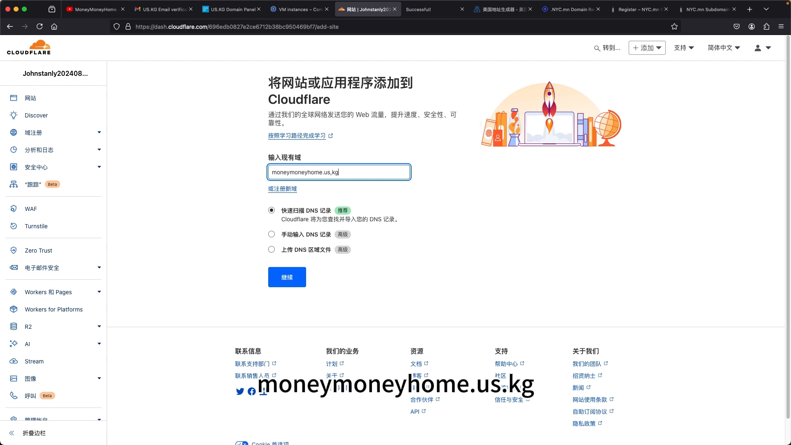Select 上传 DNS 区域文件 radio option
The image size is (791, 445).
271,249
